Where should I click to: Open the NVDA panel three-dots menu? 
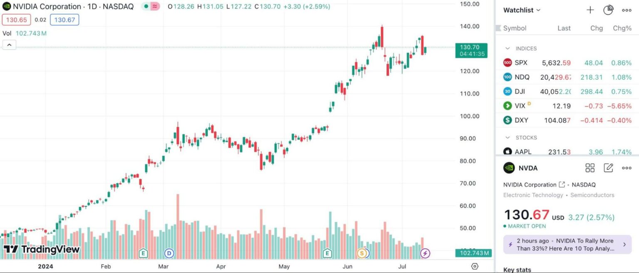(x=627, y=168)
